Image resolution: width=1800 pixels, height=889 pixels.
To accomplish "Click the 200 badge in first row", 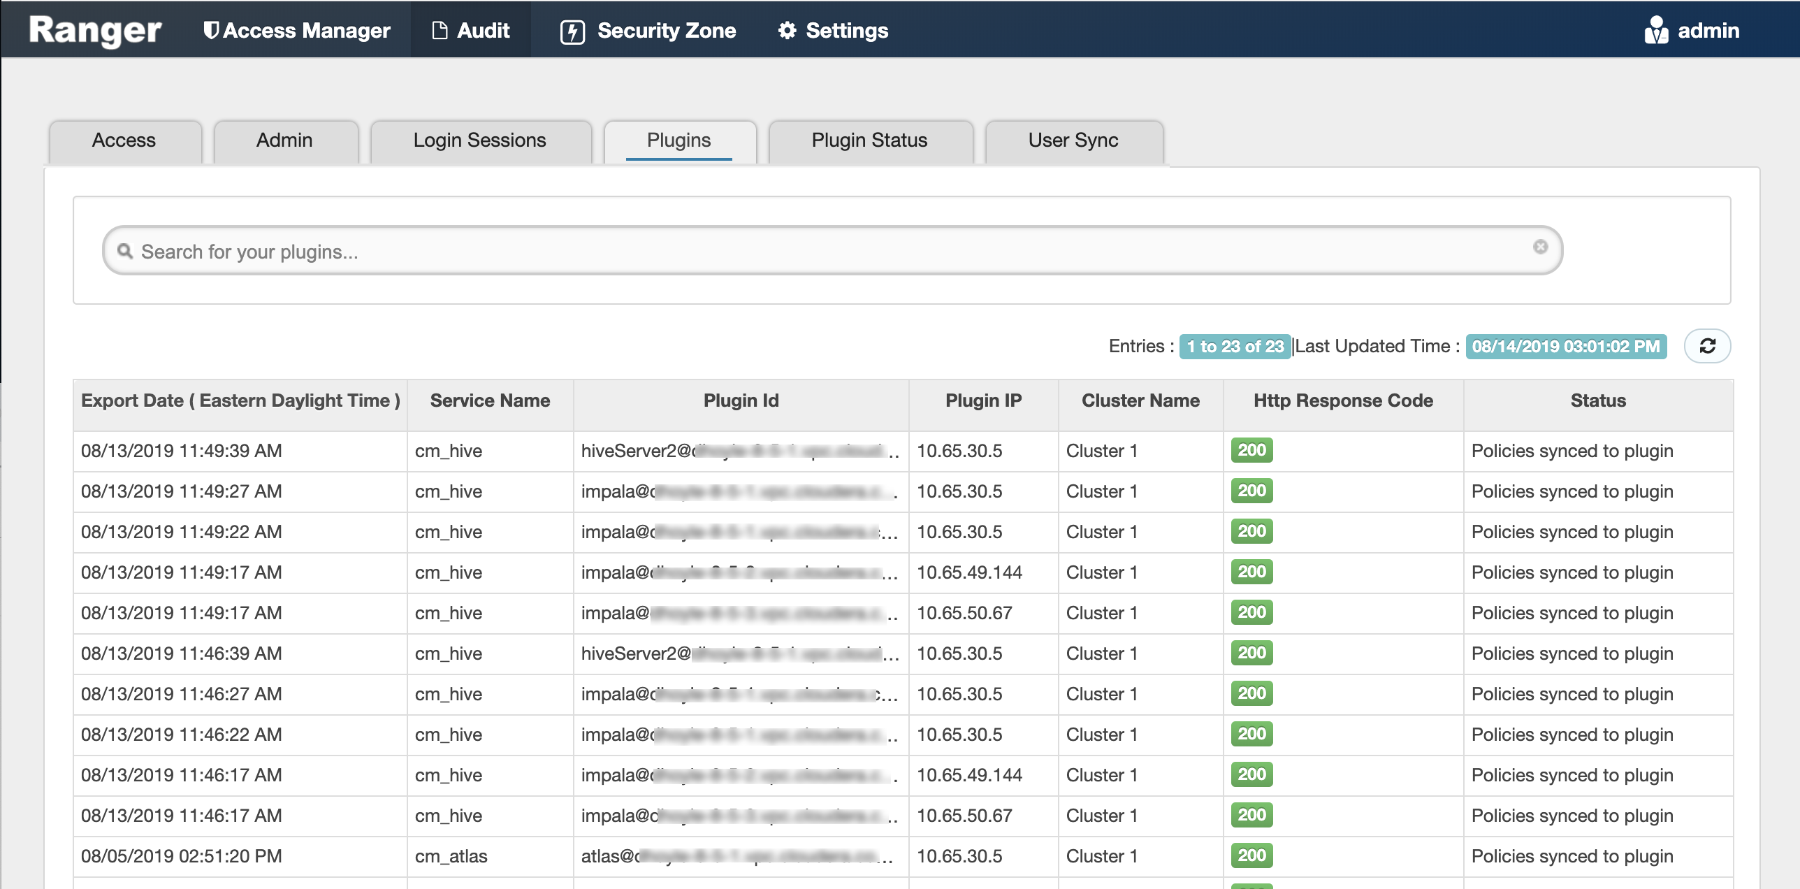I will click(x=1251, y=450).
